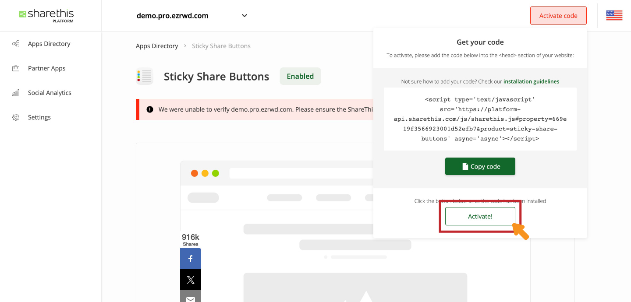Viewport: 631px width, 302px height.
Task: Click the ShareThis Platform logo
Action: pos(46,15)
